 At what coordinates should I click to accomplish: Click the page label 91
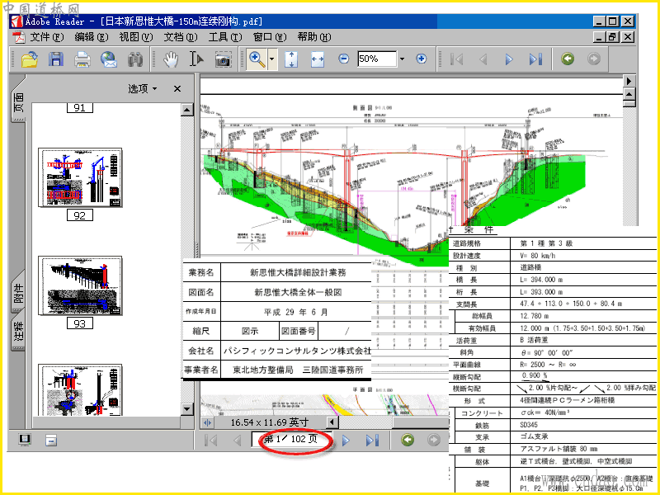tap(79, 108)
